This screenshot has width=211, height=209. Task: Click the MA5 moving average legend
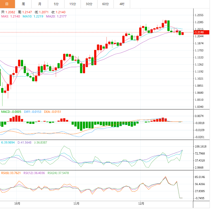pyautogui.click(x=11, y=17)
